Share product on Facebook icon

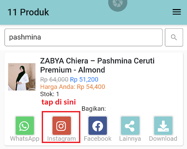[x=98, y=126]
